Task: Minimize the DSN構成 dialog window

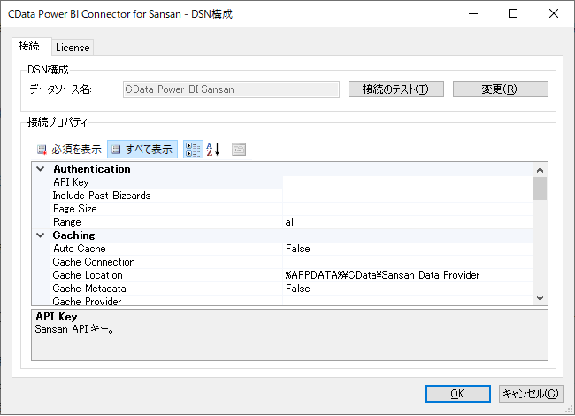Action: coord(473,13)
